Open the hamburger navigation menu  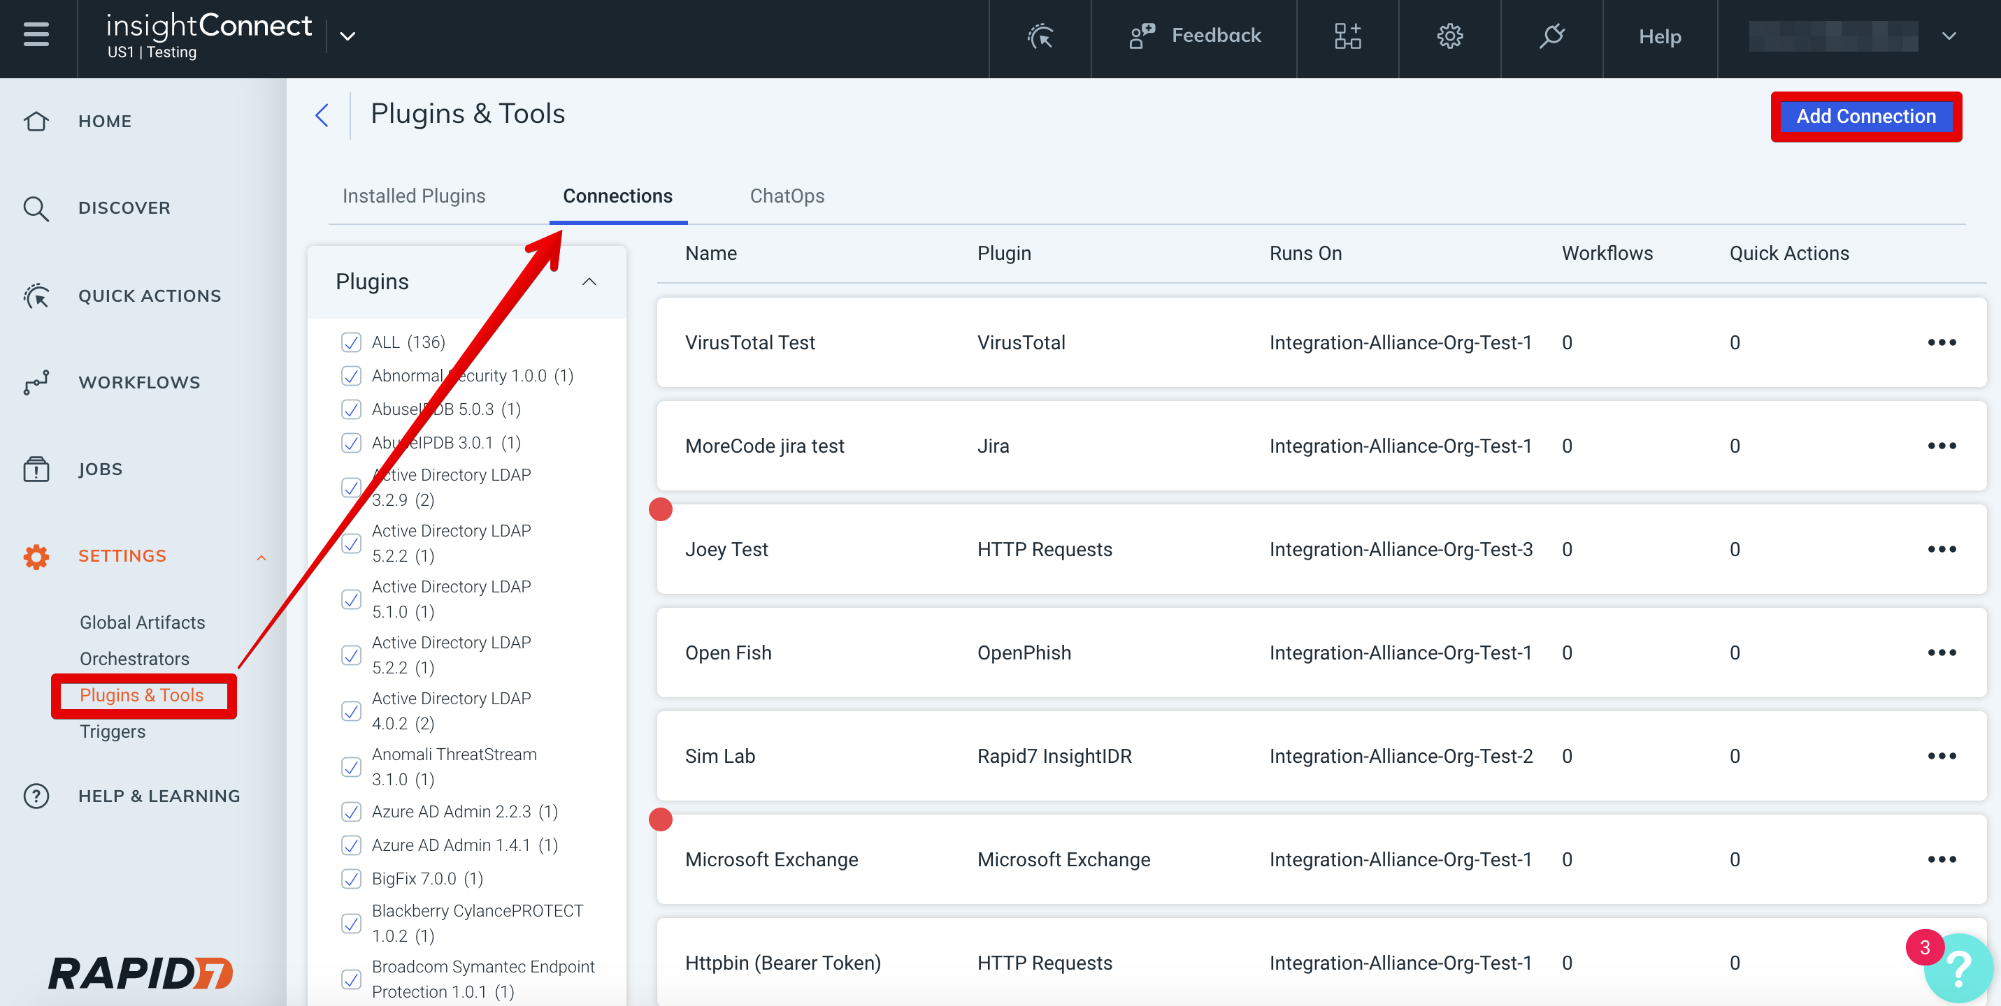36,36
